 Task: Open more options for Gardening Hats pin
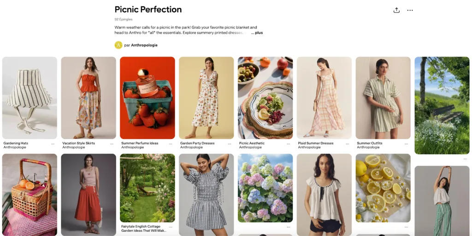(53, 144)
